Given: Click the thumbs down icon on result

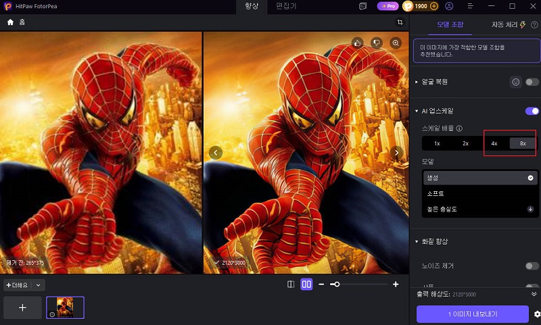Looking at the screenshot, I should coord(377,43).
